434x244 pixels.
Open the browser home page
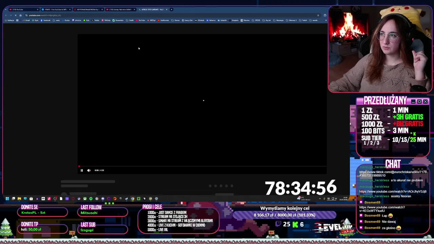[x=20, y=15]
